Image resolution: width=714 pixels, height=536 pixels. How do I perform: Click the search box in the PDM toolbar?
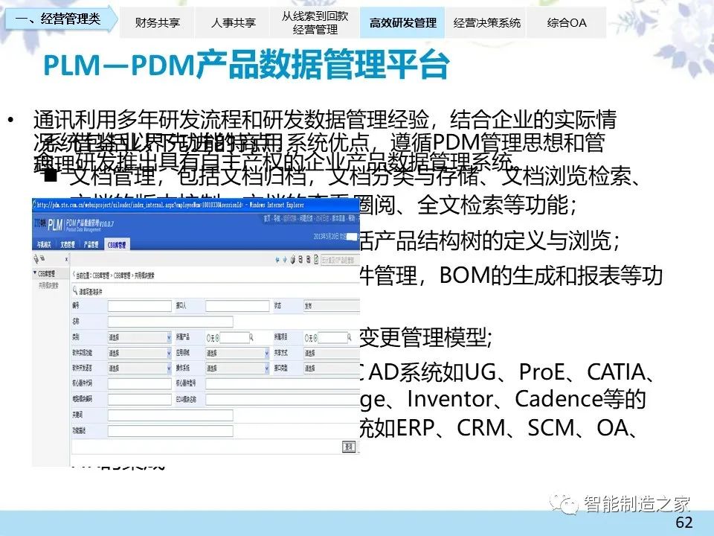click(338, 260)
